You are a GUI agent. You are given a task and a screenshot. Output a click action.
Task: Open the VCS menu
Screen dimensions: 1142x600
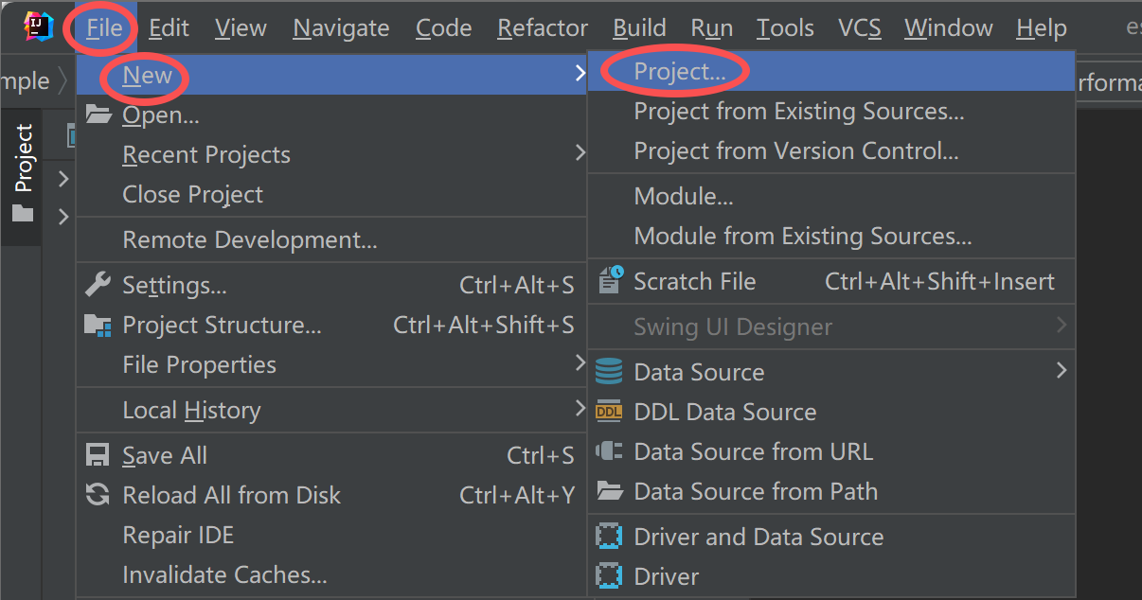coord(859,28)
